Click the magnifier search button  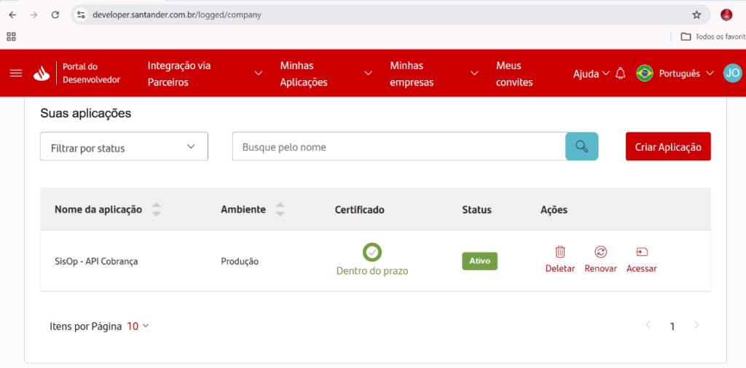click(x=581, y=146)
